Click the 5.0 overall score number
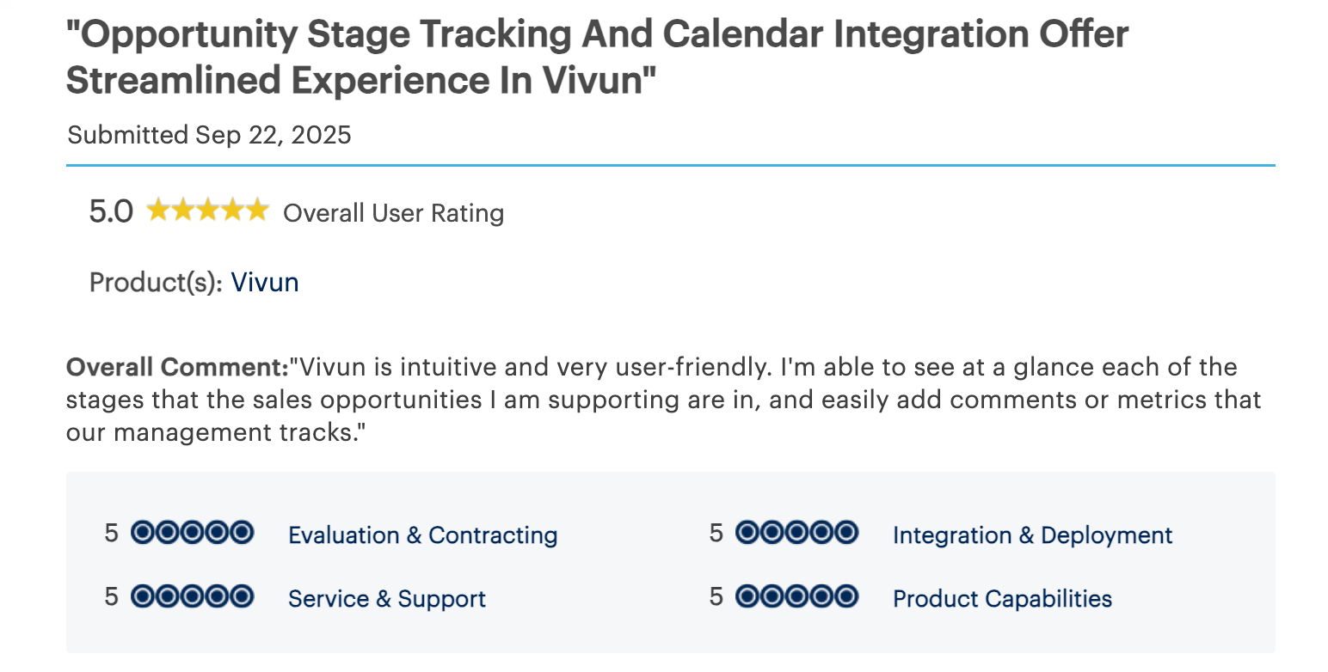Viewport: 1328px width, 672px height. click(x=111, y=211)
